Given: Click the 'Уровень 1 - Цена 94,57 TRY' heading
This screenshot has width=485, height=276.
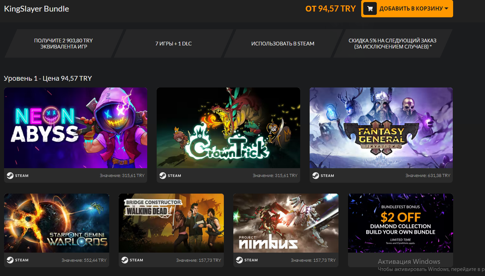Looking at the screenshot, I should [x=48, y=78].
